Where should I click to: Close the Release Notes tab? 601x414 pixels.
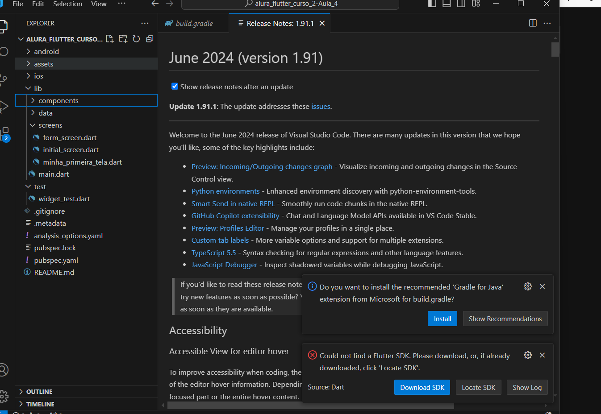click(322, 23)
